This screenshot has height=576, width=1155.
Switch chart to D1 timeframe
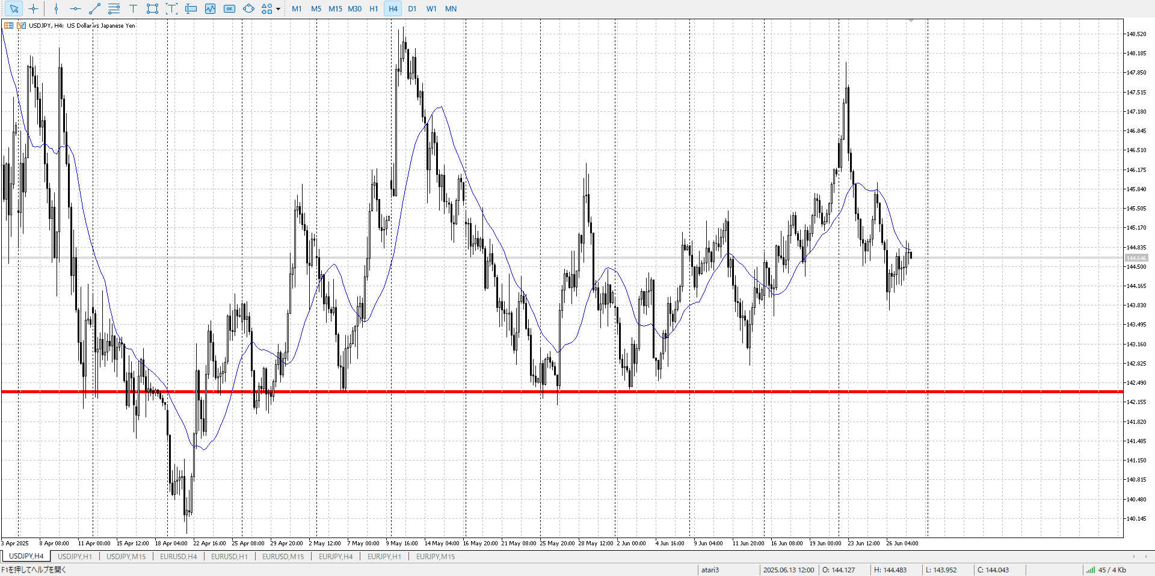click(412, 8)
